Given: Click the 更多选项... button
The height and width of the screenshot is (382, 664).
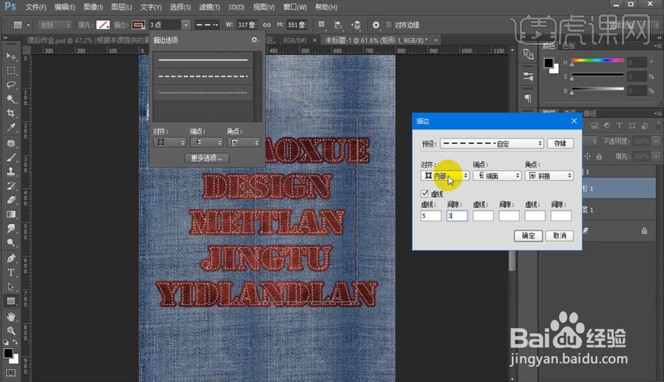Looking at the screenshot, I should [x=207, y=158].
